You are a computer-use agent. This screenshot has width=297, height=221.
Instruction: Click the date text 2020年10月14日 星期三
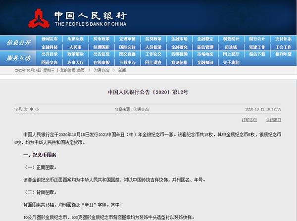click(35, 70)
